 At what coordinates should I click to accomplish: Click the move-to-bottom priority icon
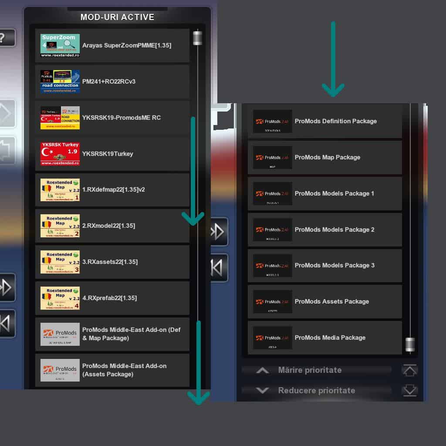(409, 391)
